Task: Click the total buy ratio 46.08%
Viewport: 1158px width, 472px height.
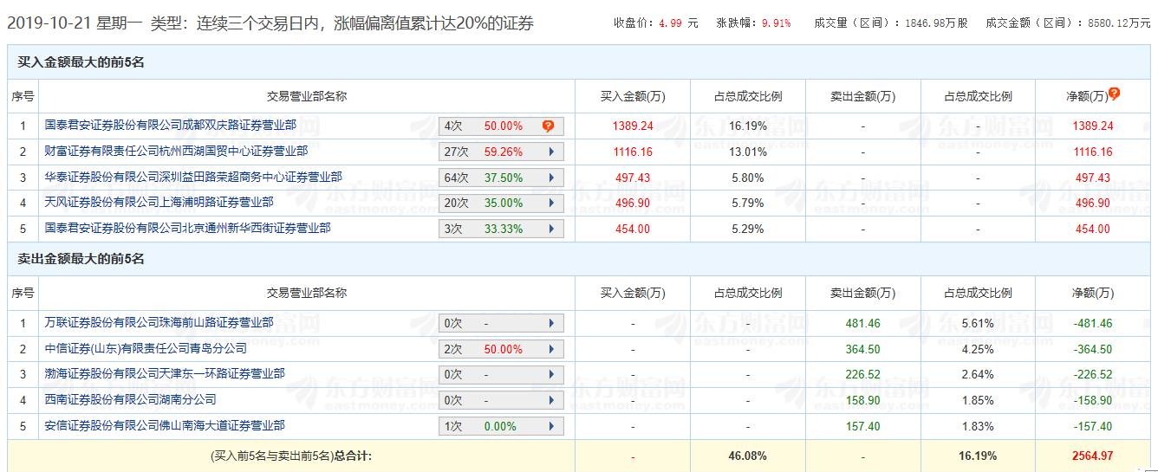Action: (x=747, y=456)
